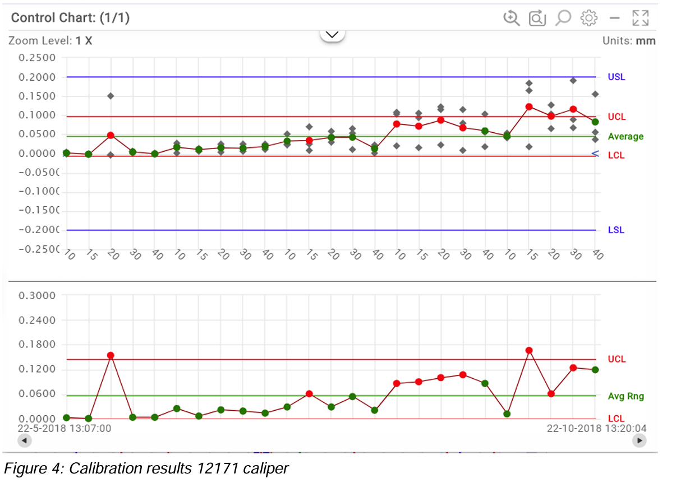Expand the chevron dropdown at top center
The image size is (690, 483).
coord(332,34)
